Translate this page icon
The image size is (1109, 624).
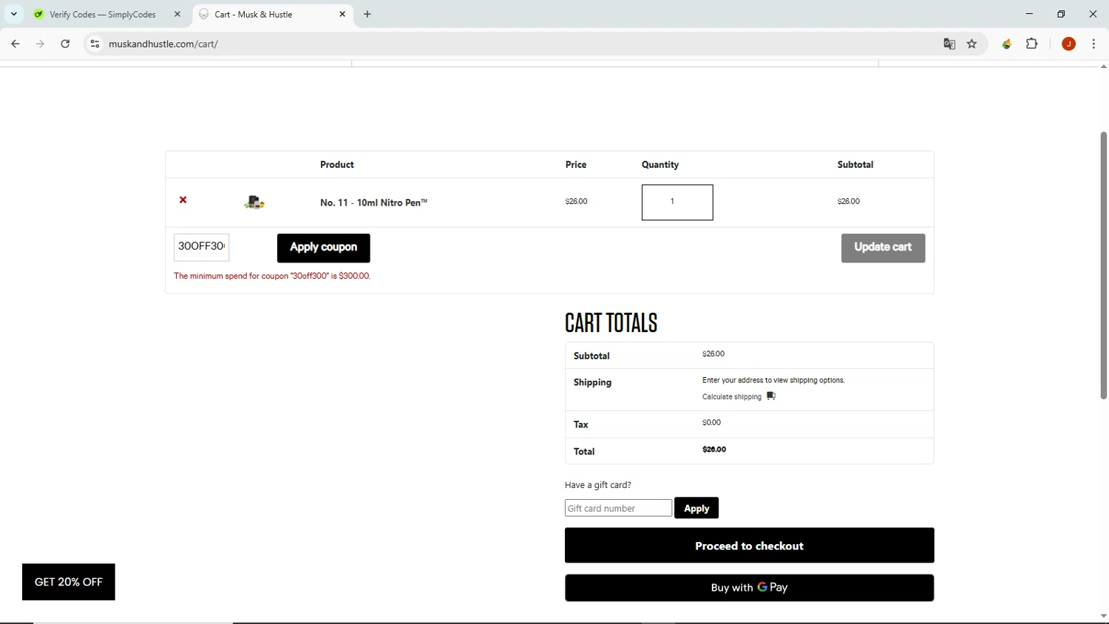[x=949, y=44]
